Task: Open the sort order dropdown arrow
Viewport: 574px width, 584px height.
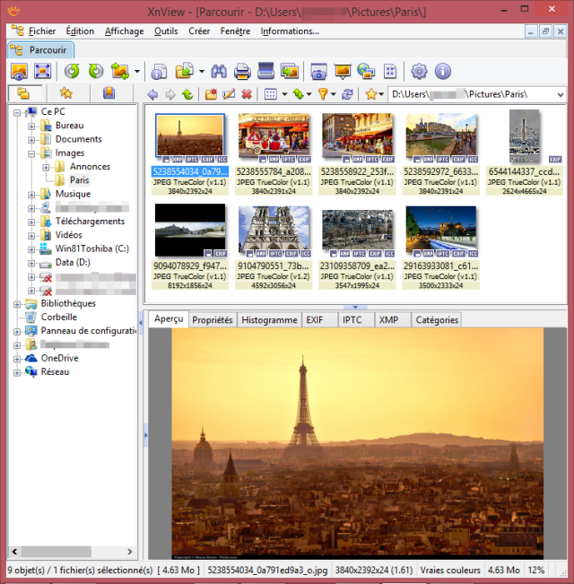Action: click(x=309, y=94)
